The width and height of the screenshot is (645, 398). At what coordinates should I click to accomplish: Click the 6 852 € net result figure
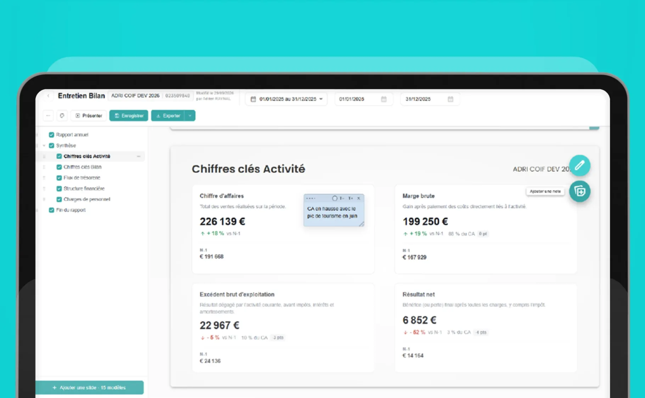click(x=419, y=320)
